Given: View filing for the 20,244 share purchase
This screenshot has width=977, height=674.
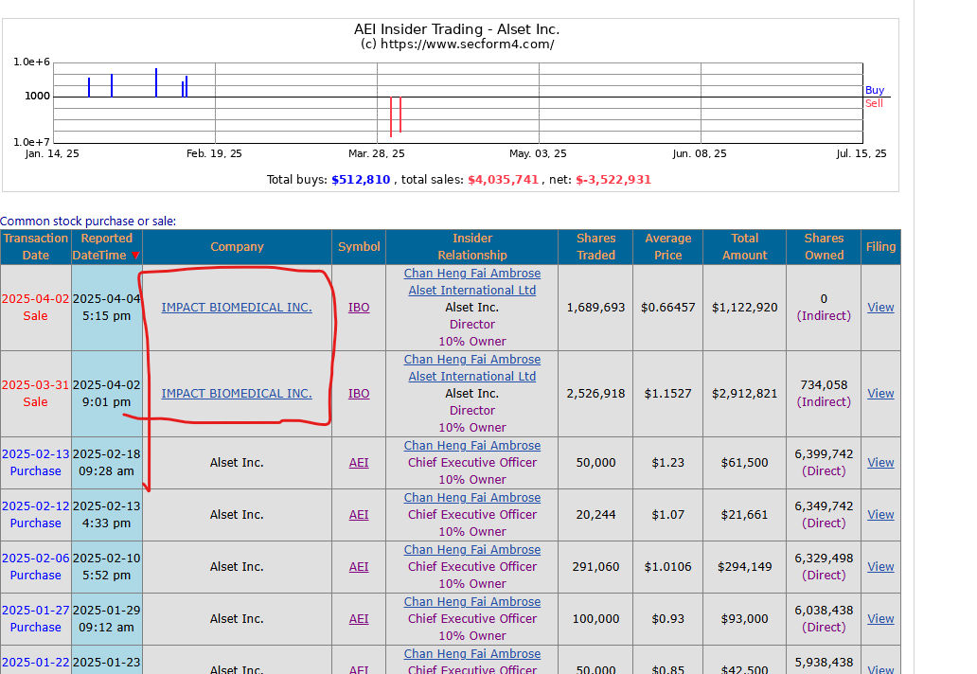Looking at the screenshot, I should [880, 515].
